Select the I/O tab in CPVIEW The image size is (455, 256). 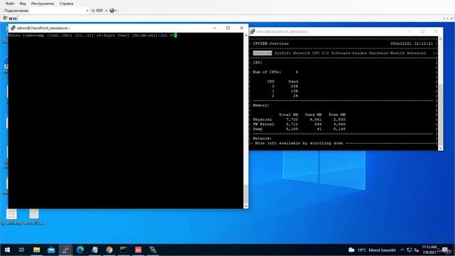coord(325,53)
